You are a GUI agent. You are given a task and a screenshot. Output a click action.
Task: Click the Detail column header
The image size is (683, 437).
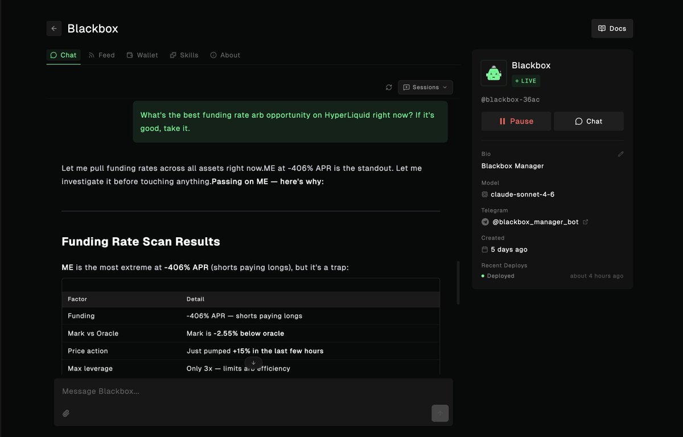195,299
